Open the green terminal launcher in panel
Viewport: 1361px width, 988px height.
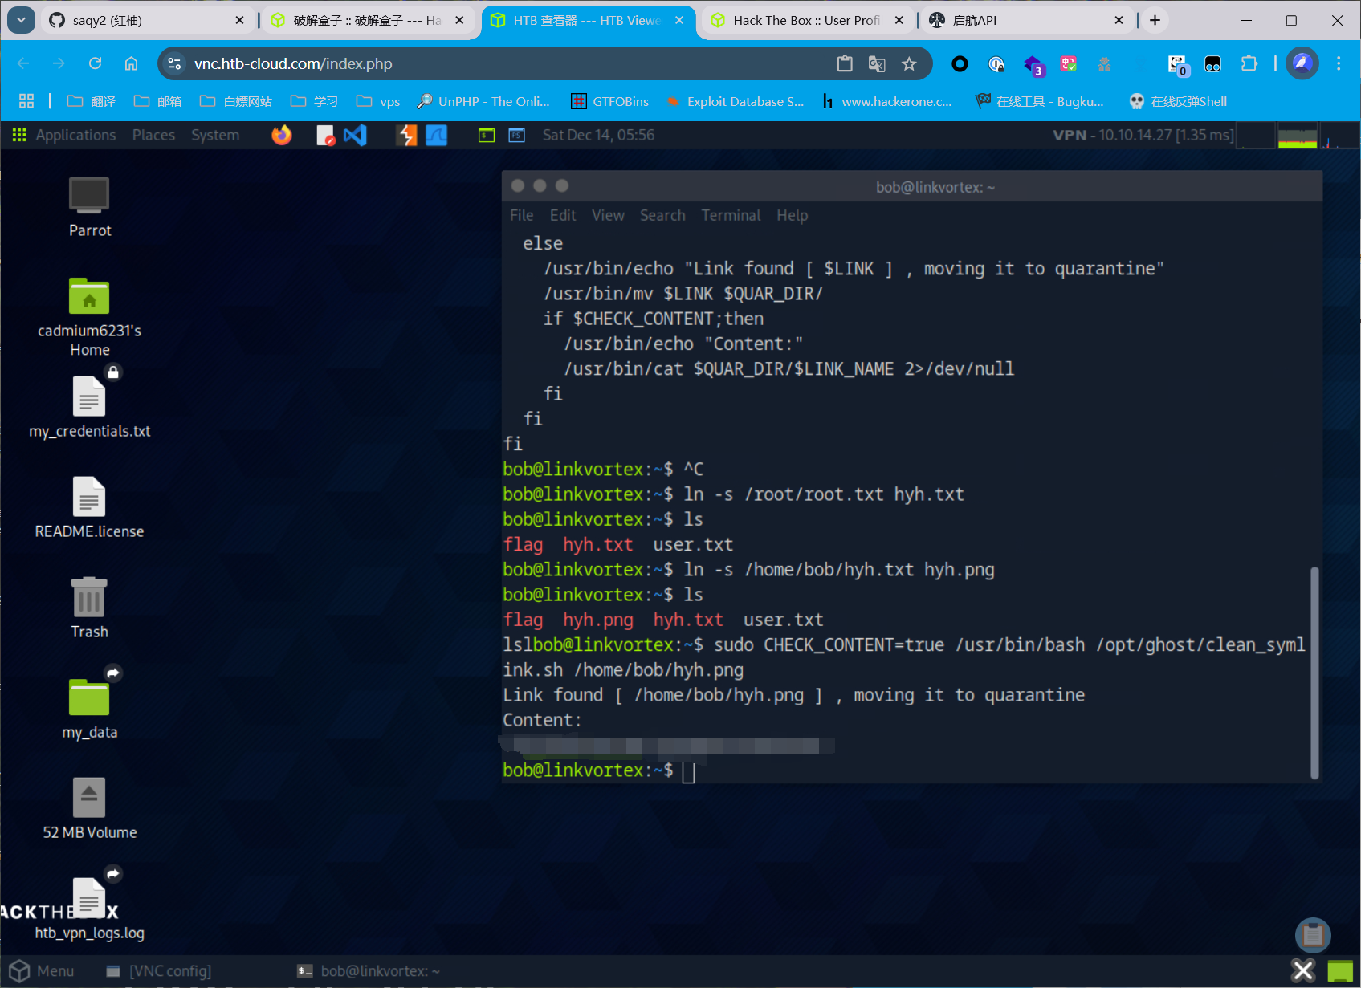click(x=487, y=135)
